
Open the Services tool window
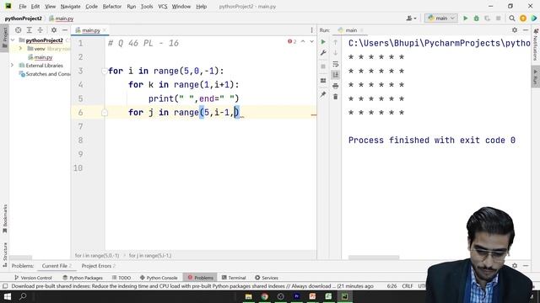(267, 278)
